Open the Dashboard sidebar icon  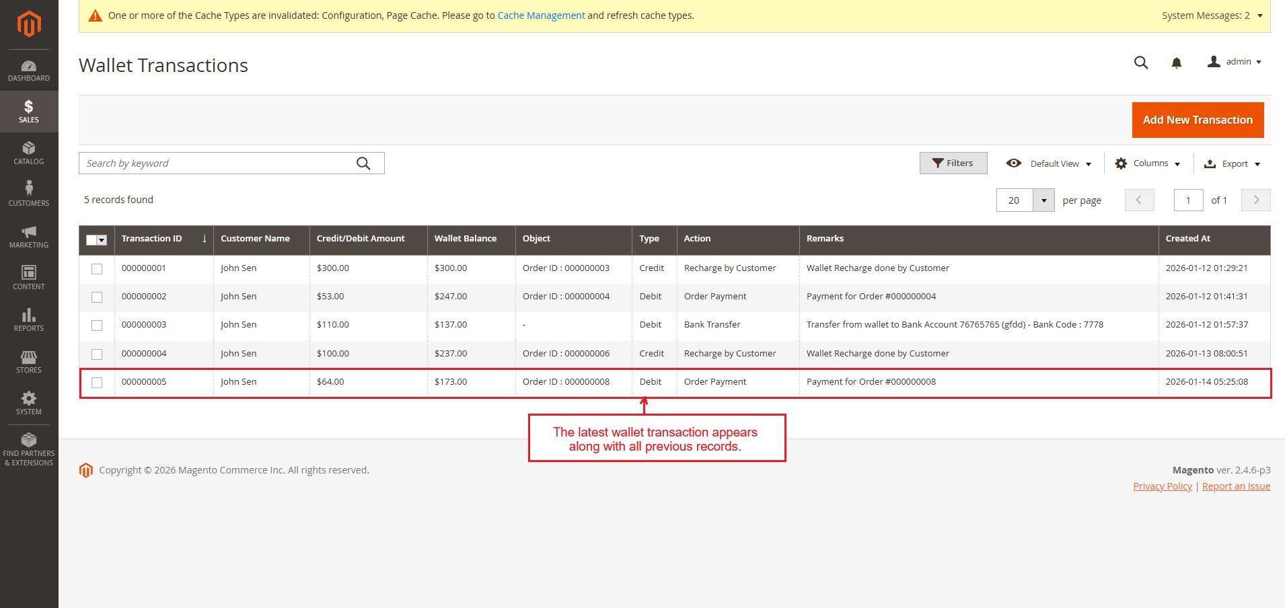click(x=29, y=71)
